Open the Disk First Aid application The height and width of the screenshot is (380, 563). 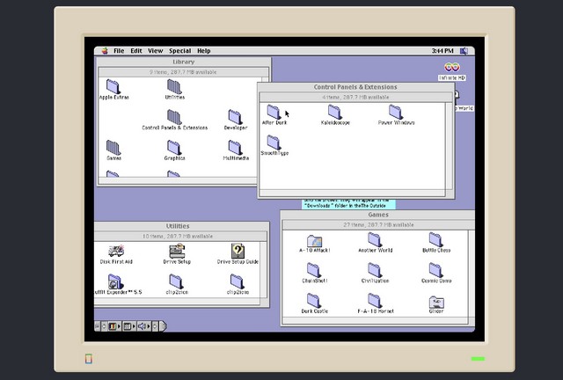tap(114, 252)
